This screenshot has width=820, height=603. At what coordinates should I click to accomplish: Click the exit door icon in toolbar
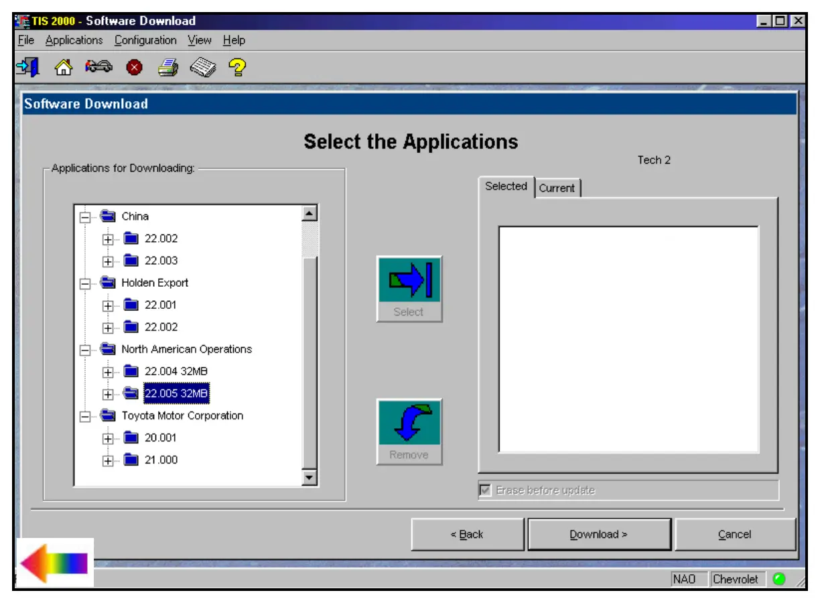[28, 67]
